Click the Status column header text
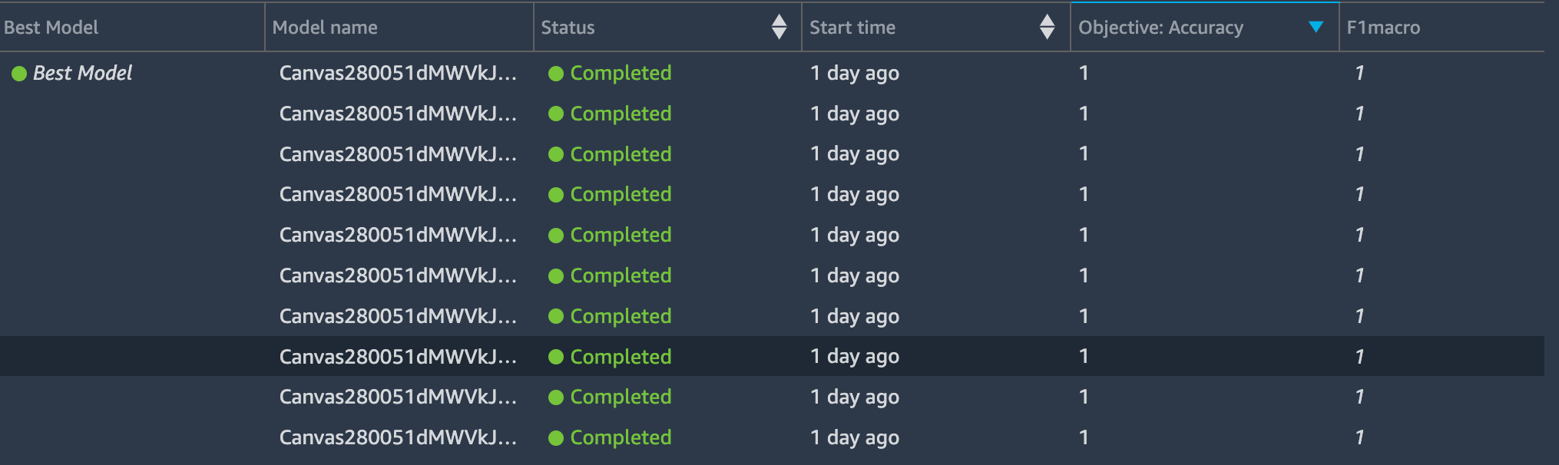The width and height of the screenshot is (1559, 465). (x=568, y=28)
